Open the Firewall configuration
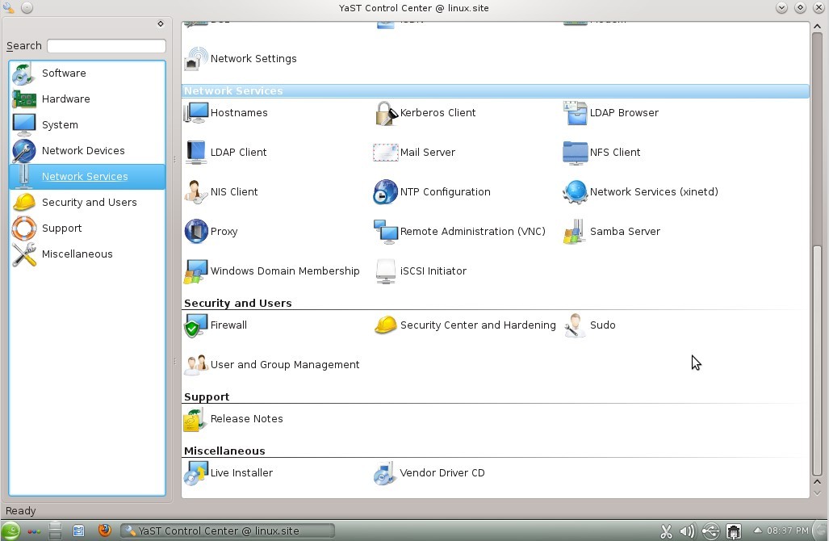The width and height of the screenshot is (829, 541). tap(216, 325)
